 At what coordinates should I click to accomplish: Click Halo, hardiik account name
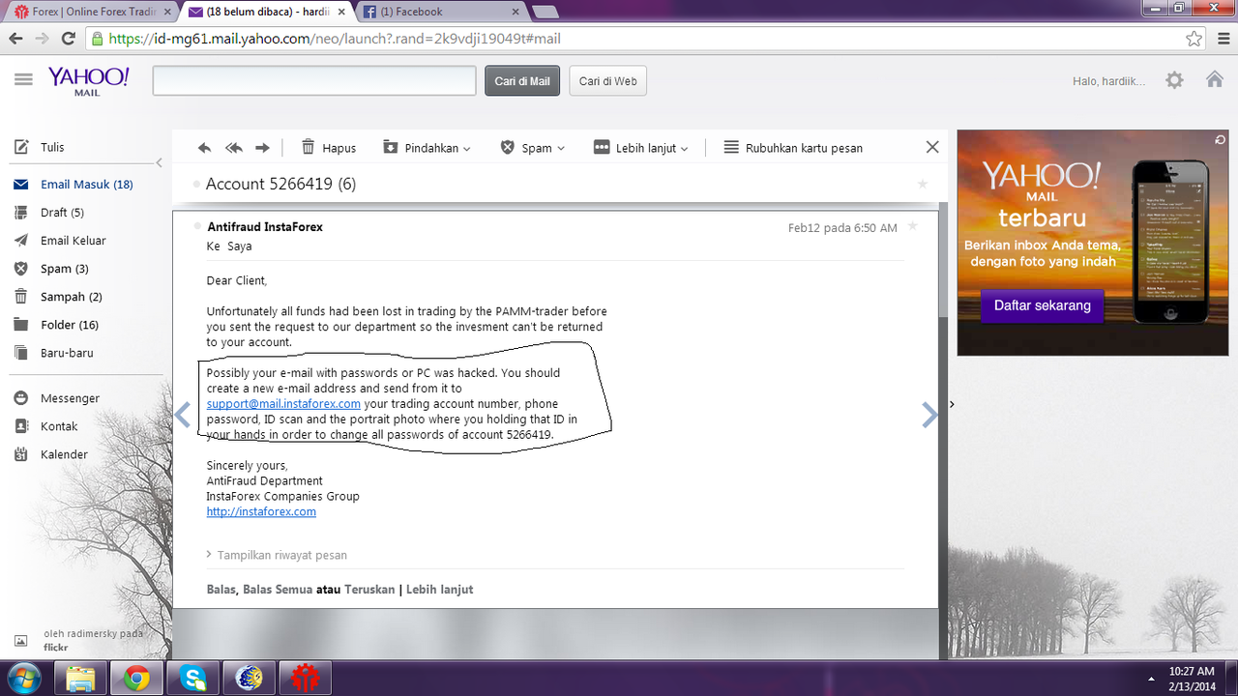(x=1108, y=81)
